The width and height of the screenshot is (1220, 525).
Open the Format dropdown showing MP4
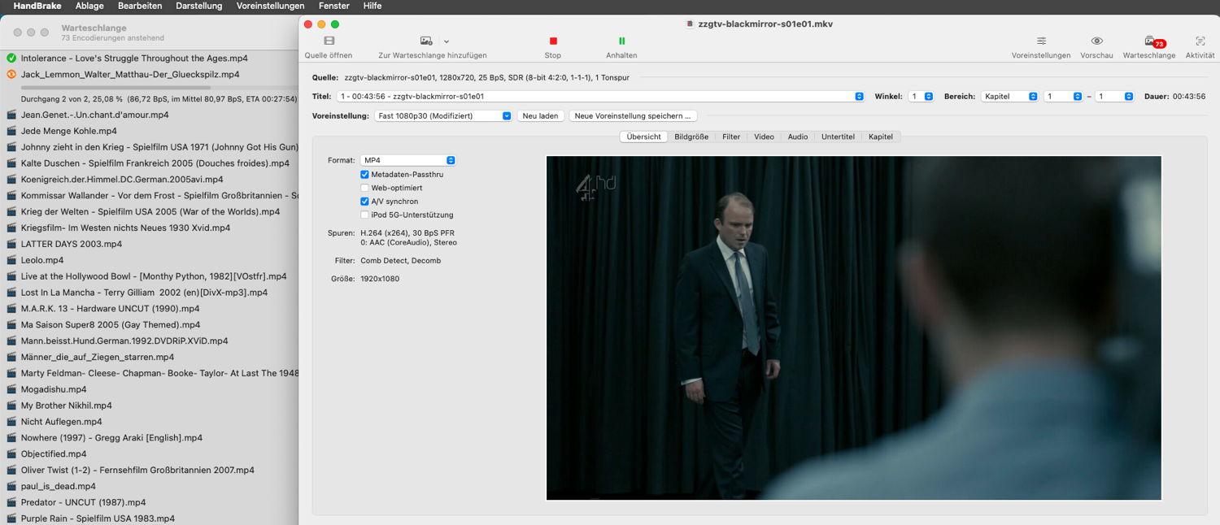408,161
